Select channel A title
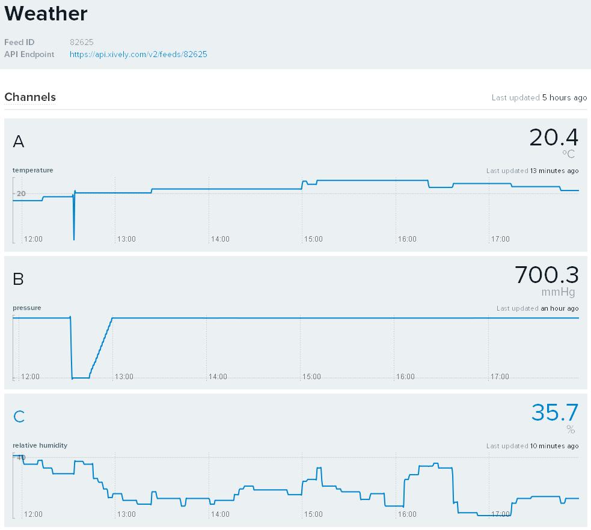Viewport: 591px width, 530px height. (19, 142)
